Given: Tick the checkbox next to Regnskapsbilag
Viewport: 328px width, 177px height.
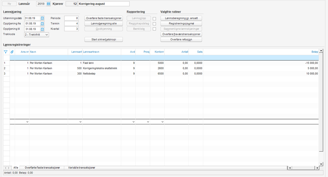Looking at the screenshot, I should click(154, 24).
